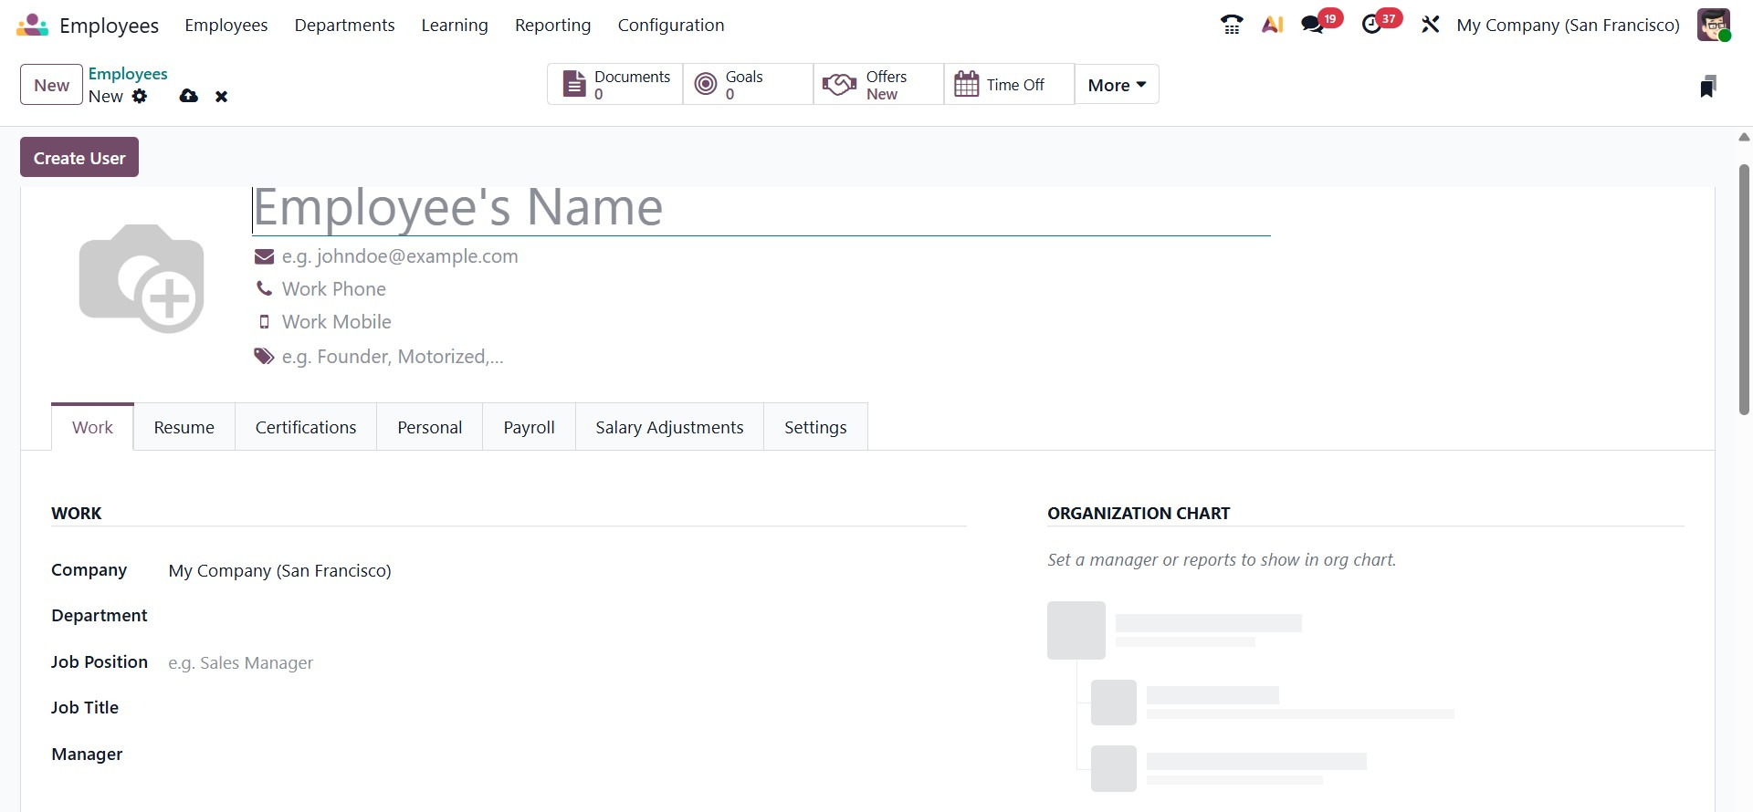This screenshot has height=812, width=1753.
Task: Open the user avatar menu
Action: point(1714,25)
